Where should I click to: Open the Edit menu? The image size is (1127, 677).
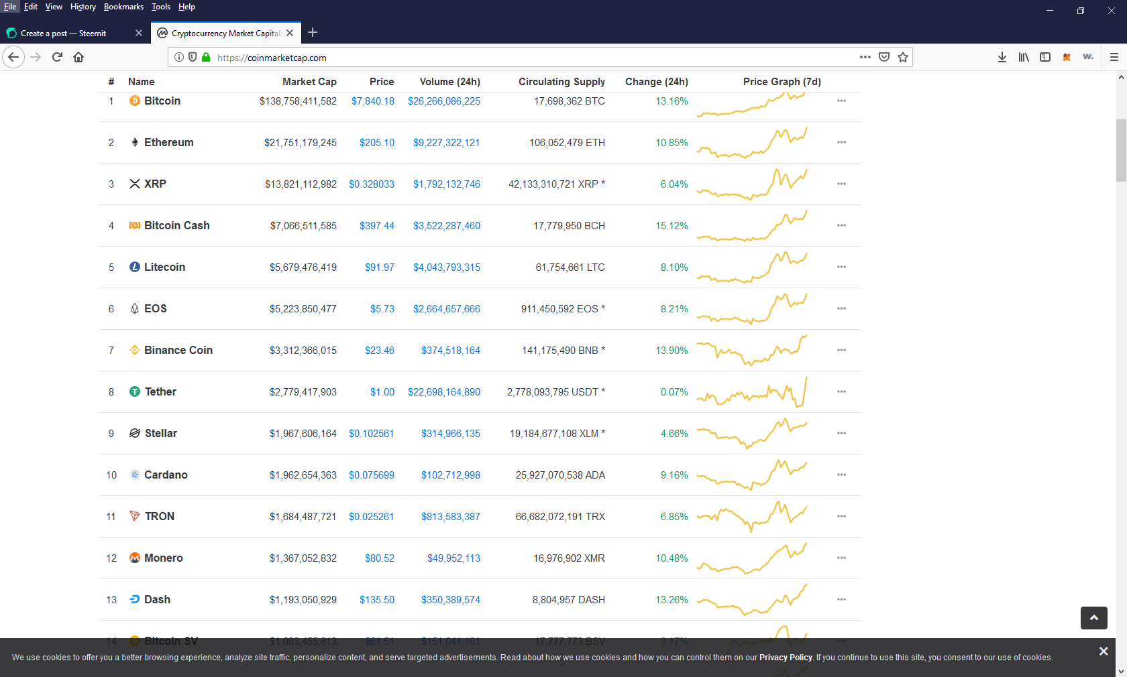point(31,7)
